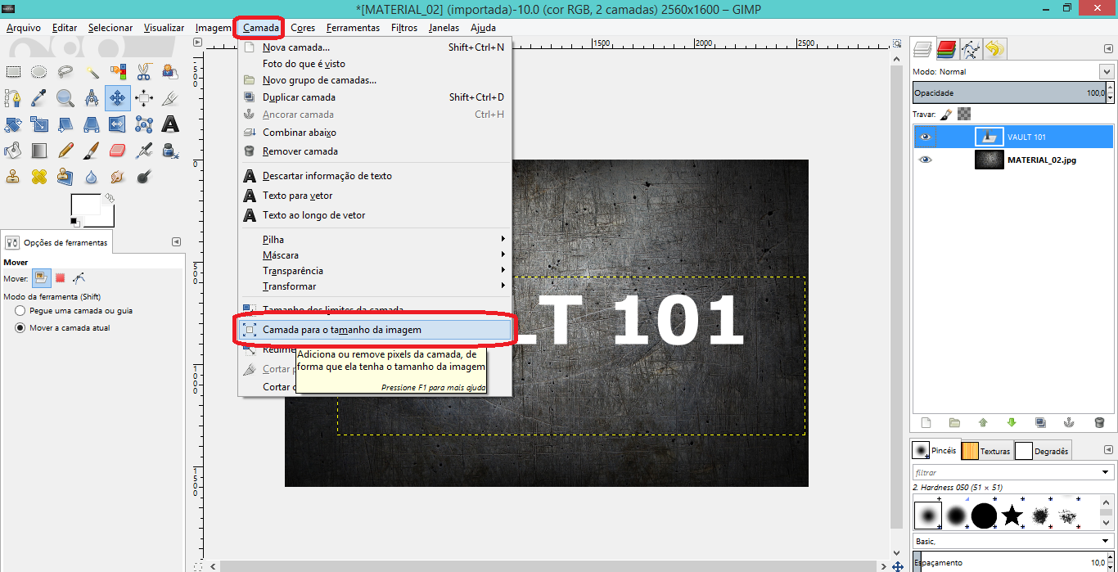
Task: Open the Filtros menu
Action: [x=404, y=28]
